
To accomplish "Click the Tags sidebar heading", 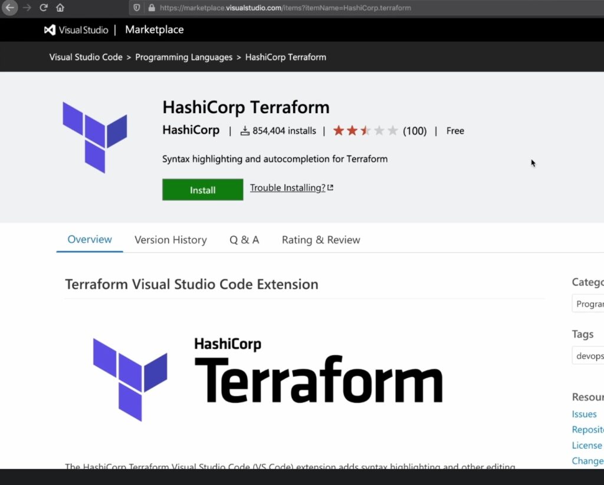I will 583,334.
